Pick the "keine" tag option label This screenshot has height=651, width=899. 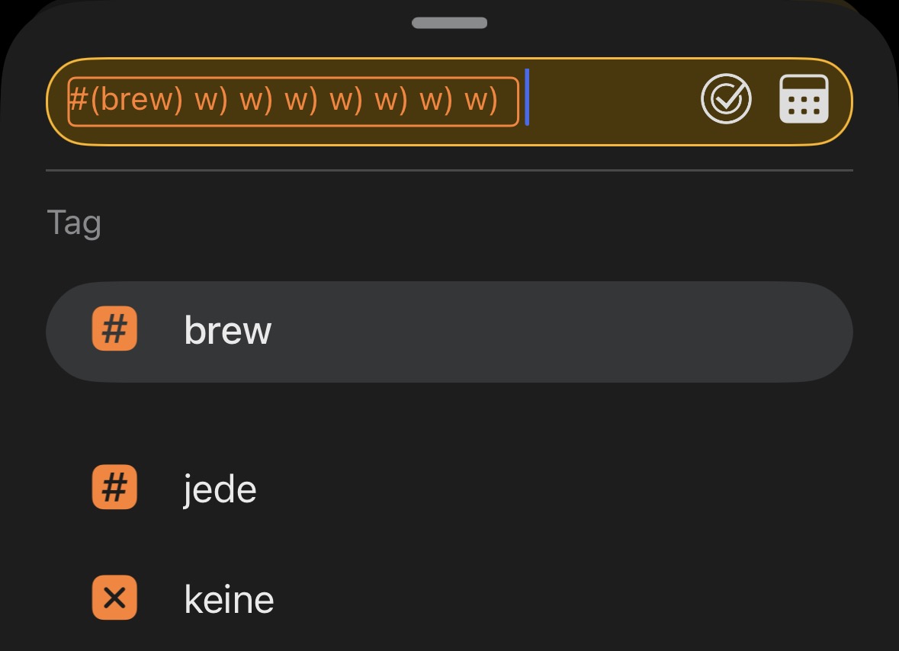point(229,600)
